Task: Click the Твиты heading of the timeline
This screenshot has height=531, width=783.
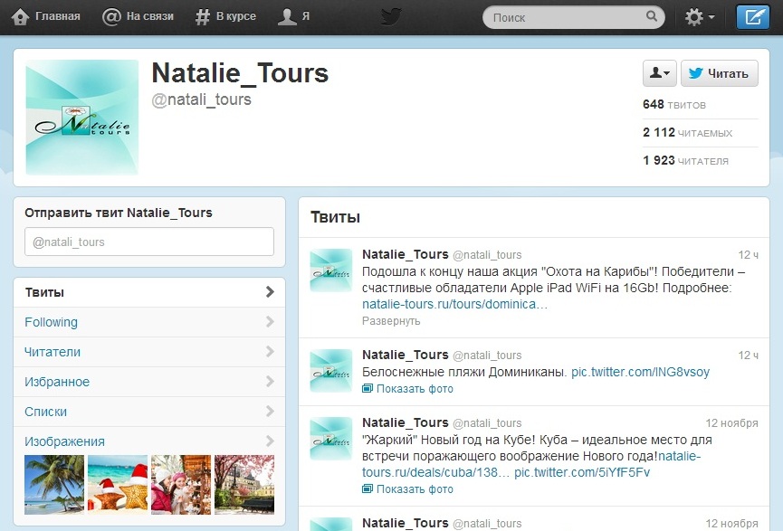Action: coord(335,217)
